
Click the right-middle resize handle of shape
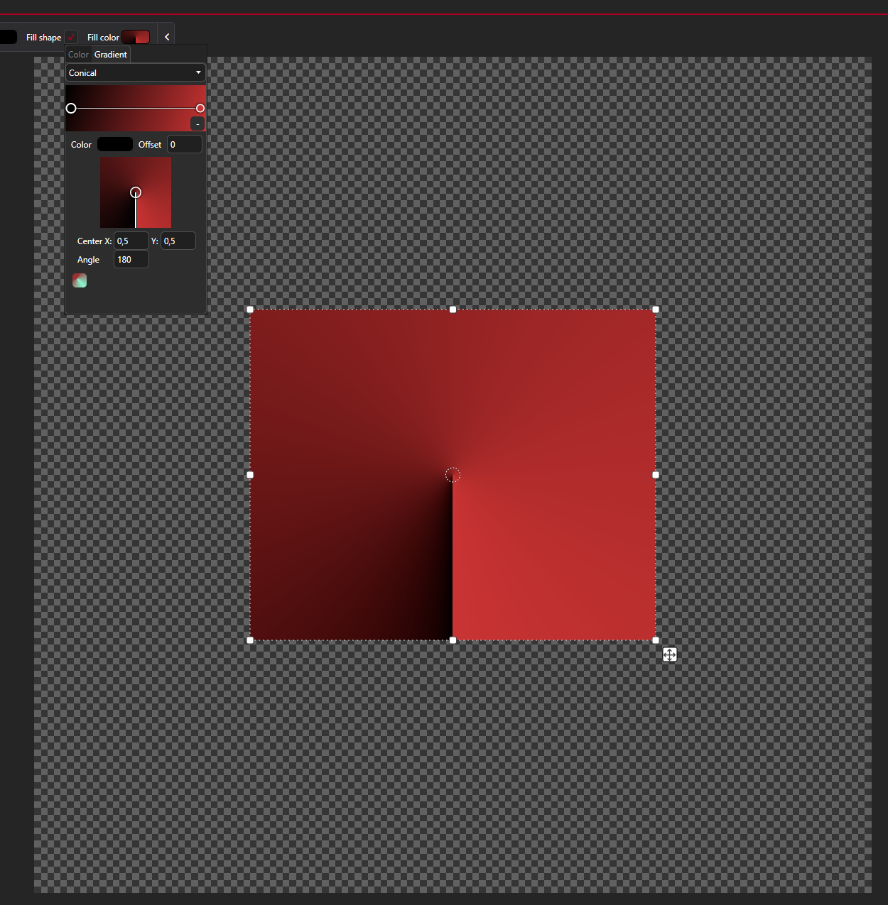[656, 475]
